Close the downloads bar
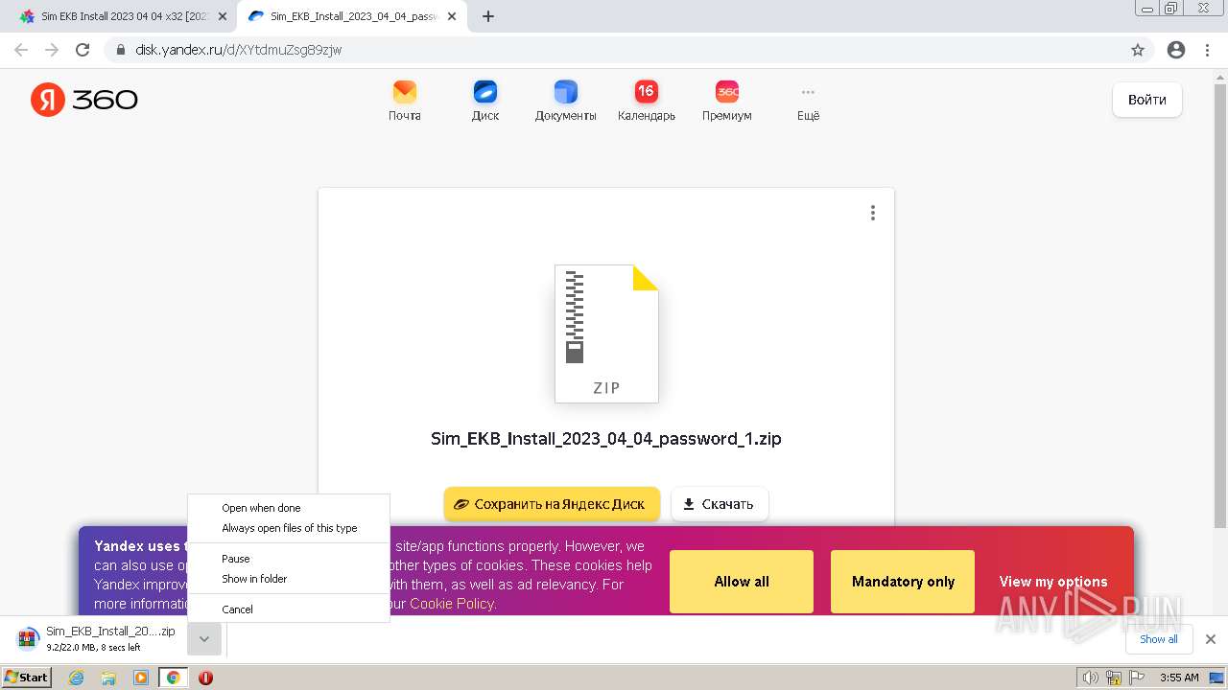 [x=1211, y=639]
